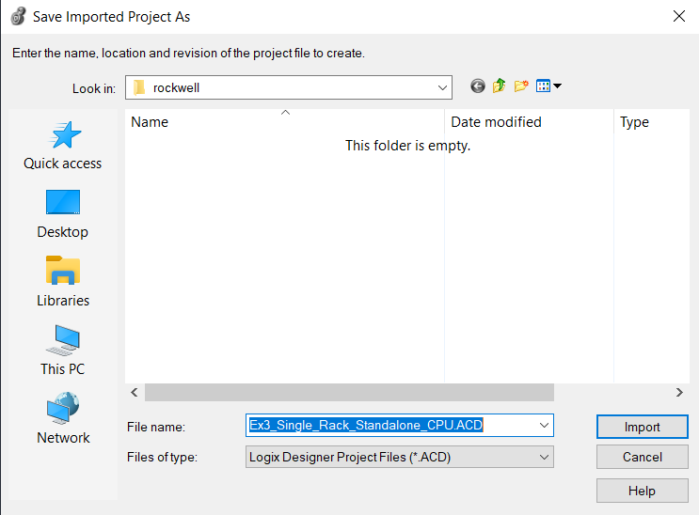Click the File name text field
The height and width of the screenshot is (515, 699).
click(x=390, y=426)
